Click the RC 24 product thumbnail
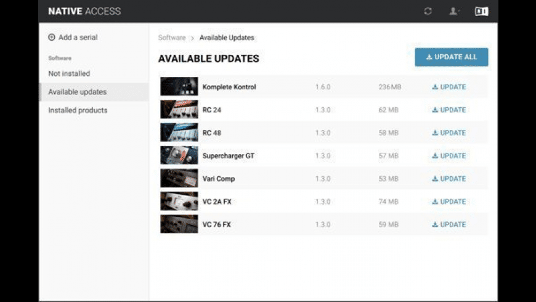The image size is (536, 302). click(x=179, y=110)
